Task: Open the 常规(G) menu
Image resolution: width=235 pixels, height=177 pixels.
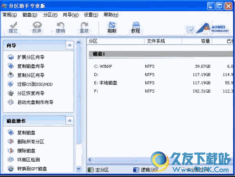Action: pos(10,15)
